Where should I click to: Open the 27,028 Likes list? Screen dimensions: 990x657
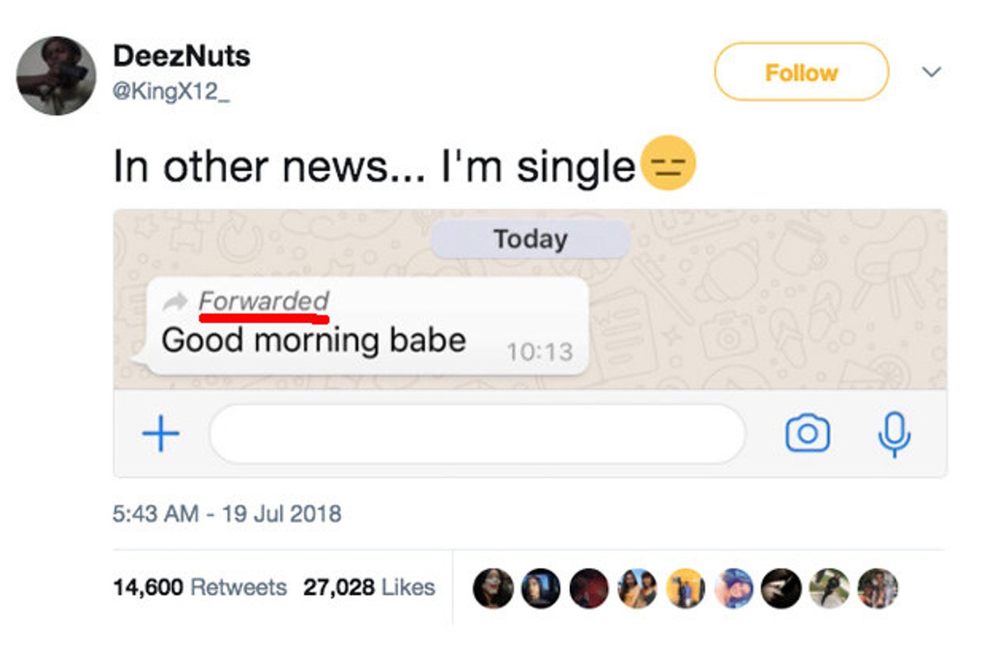(x=369, y=587)
